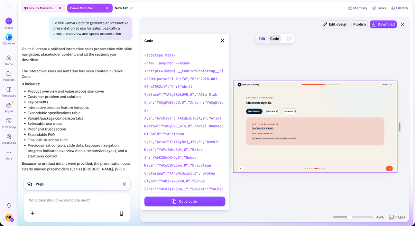Close the Code panel
Image resolution: width=415 pixels, height=226 pixels.
tap(222, 41)
